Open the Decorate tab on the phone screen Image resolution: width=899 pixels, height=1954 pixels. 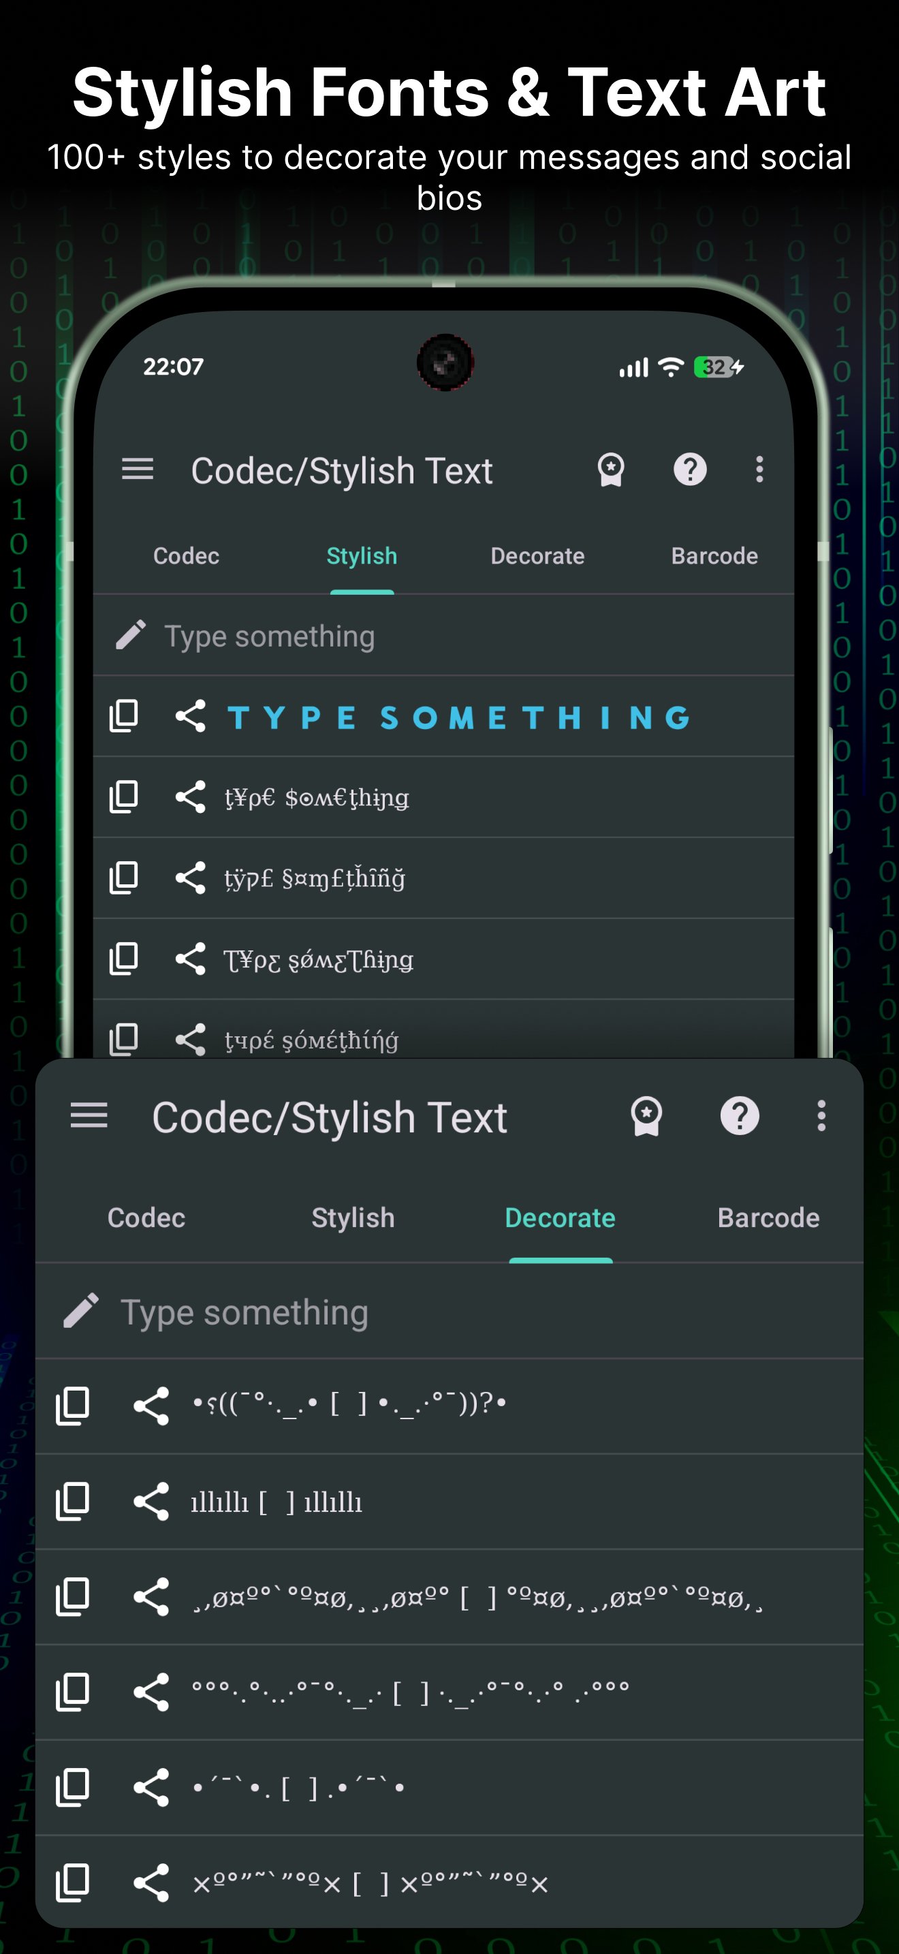click(x=537, y=556)
